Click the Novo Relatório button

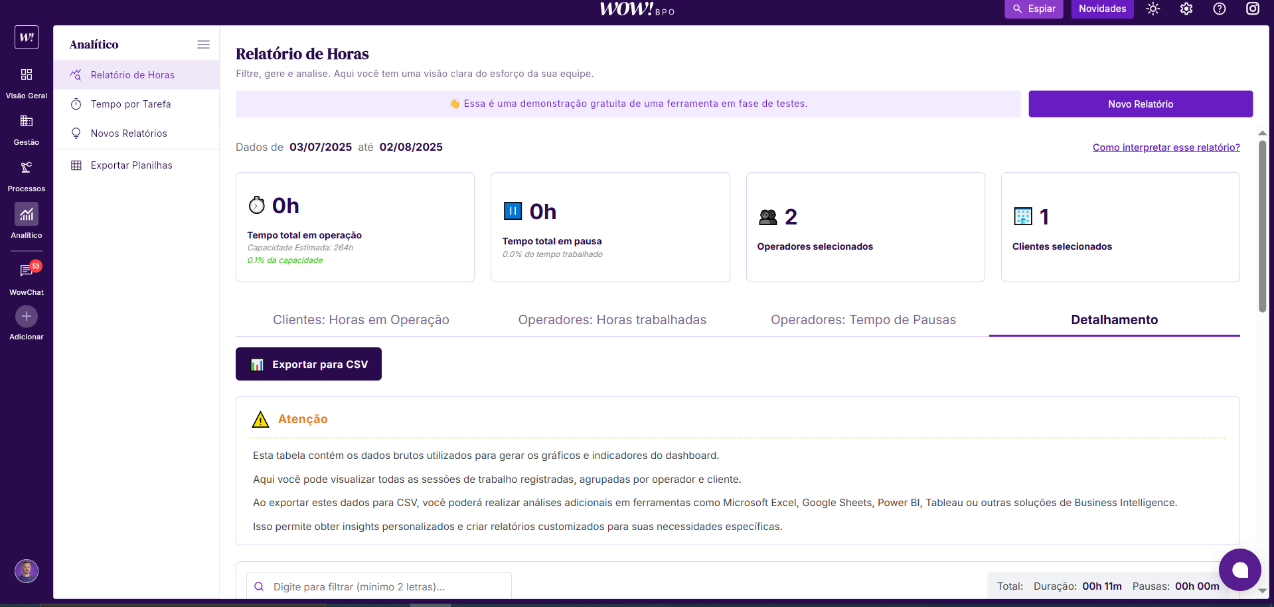1140,104
